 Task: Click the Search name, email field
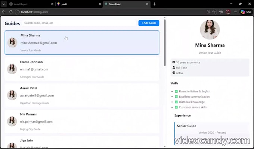coord(79,23)
